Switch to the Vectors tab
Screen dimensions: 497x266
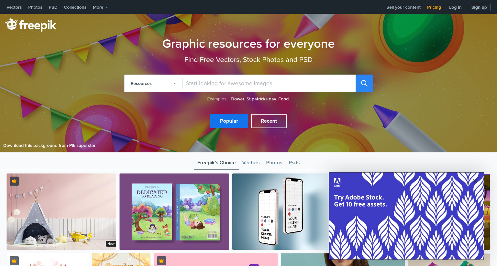[x=251, y=163]
